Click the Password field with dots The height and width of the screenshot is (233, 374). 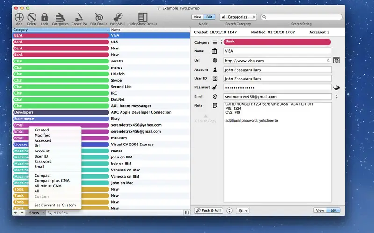[x=278, y=87]
